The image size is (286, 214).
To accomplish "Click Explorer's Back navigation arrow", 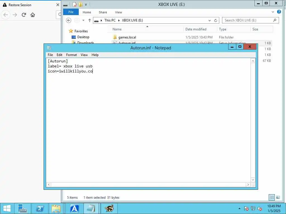I will point(69,20).
